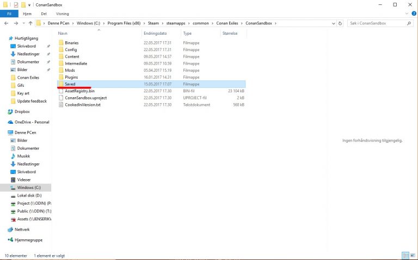
Task: Open OneDrive - Personal in navigation pane
Action: click(x=32, y=122)
